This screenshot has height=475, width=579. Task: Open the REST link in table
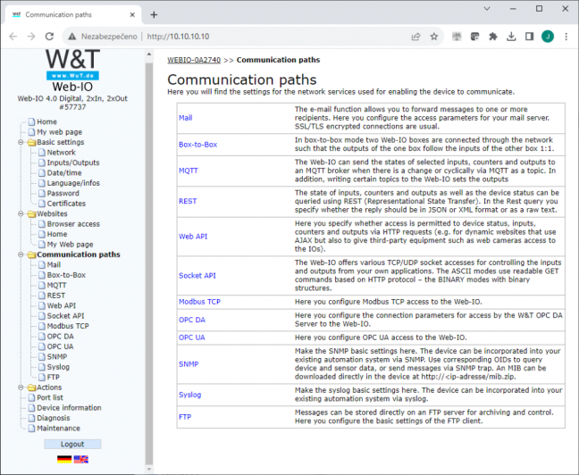click(188, 201)
